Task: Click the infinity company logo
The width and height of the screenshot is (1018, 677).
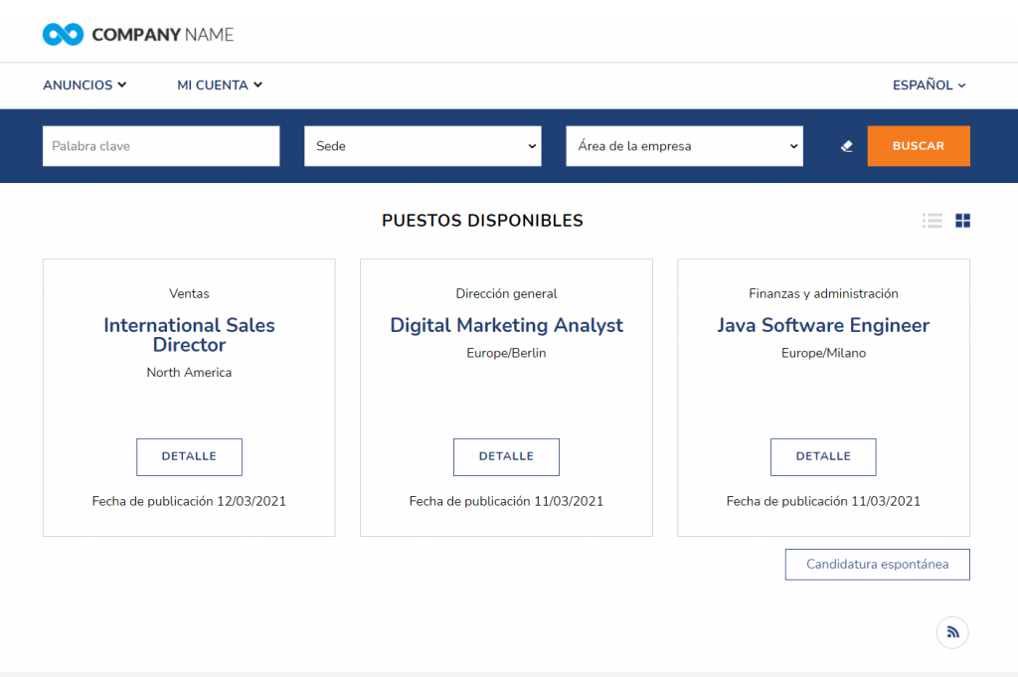Action: pyautogui.click(x=63, y=35)
